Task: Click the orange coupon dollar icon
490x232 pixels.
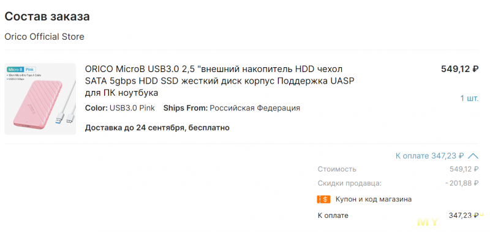Action: coord(323,199)
